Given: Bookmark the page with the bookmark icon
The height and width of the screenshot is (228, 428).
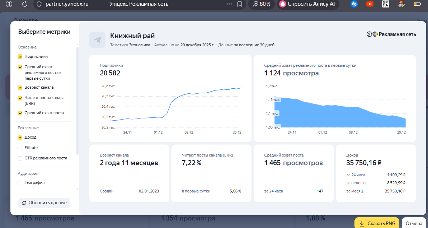Looking at the screenshot, I should click(240, 4).
